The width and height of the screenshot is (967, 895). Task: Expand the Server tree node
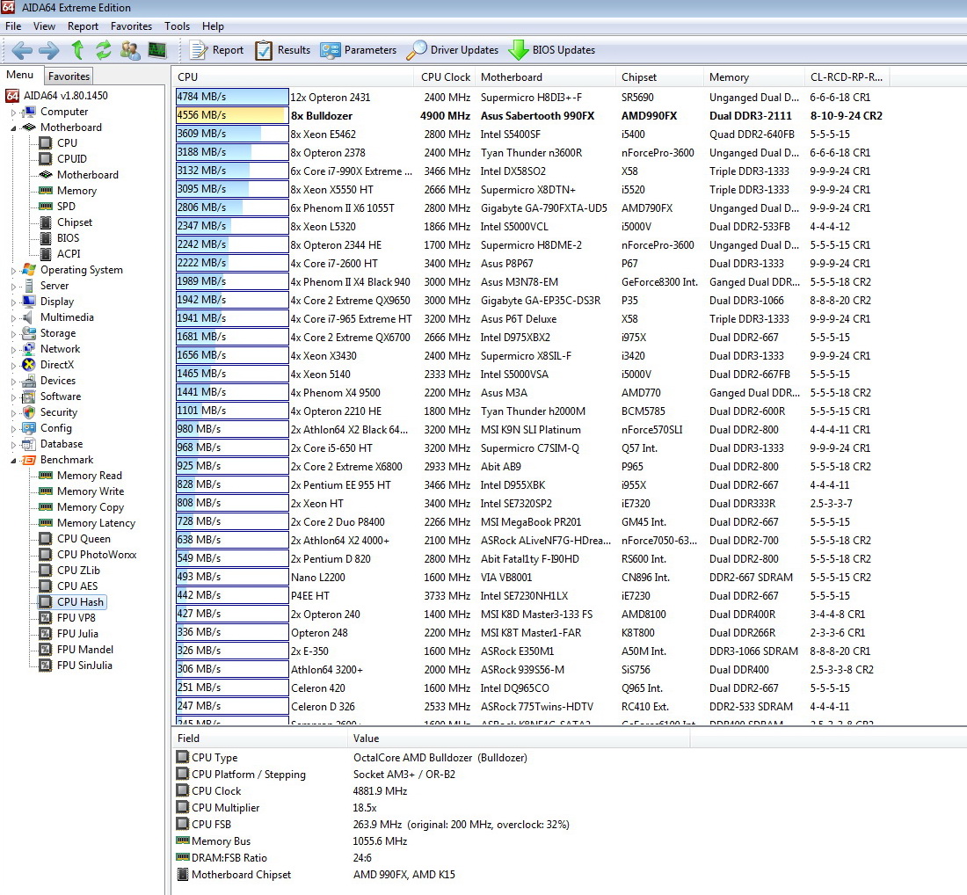tap(13, 287)
